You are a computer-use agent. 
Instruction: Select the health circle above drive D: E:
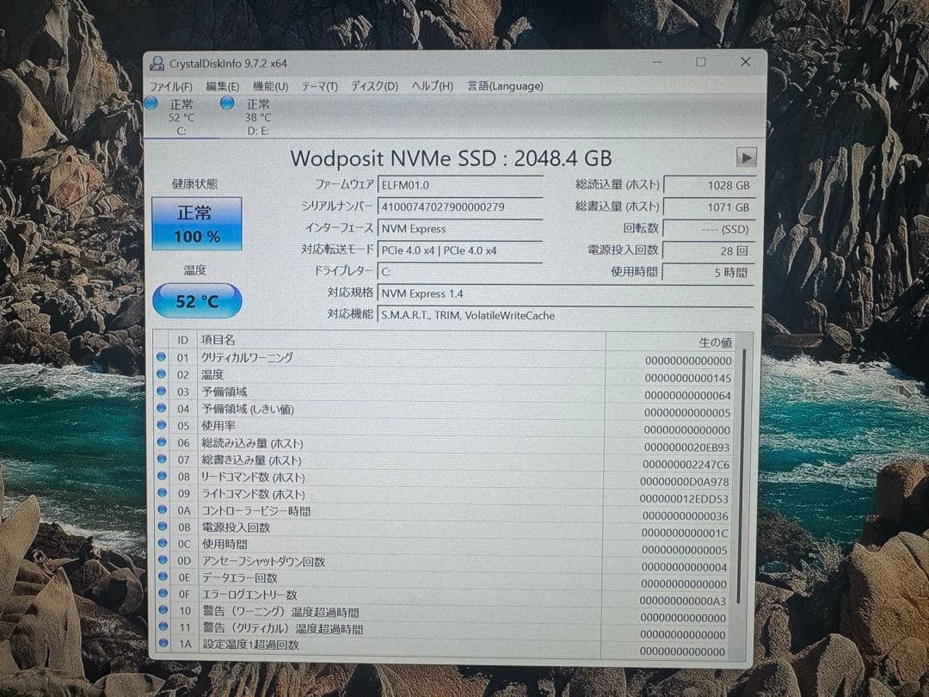click(x=227, y=102)
